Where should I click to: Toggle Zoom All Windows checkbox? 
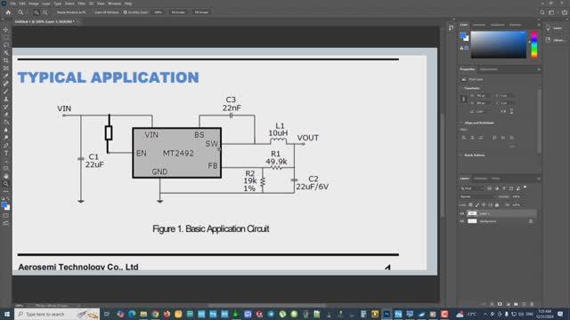pos(93,12)
